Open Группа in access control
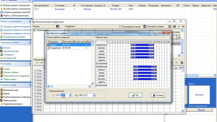This screenshot has width=217, height=122. pos(6,94)
